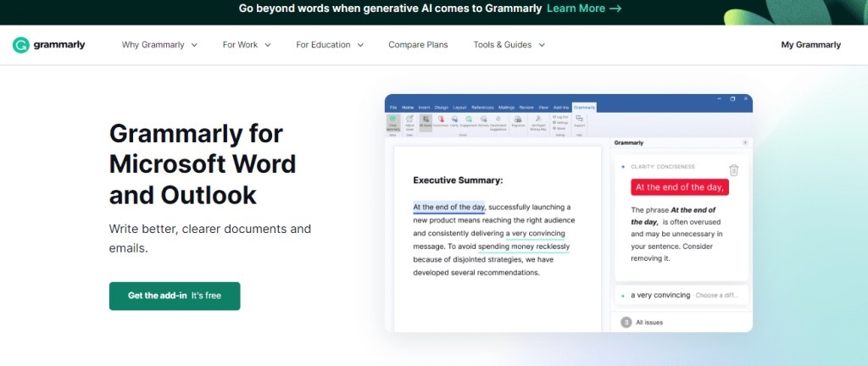Select the Engagement check icon
Image resolution: width=868 pixels, height=366 pixels.
pyautogui.click(x=468, y=122)
